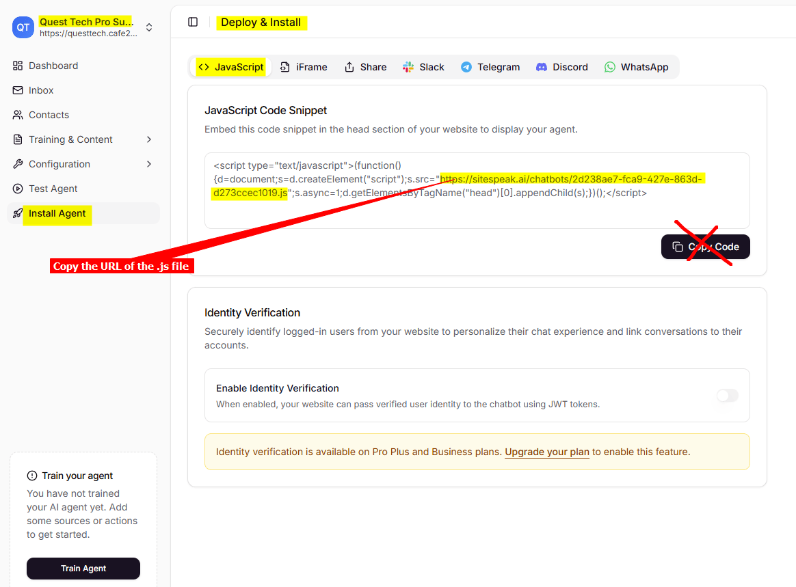Click the Configuration wrench icon
The image size is (796, 587).
point(18,164)
